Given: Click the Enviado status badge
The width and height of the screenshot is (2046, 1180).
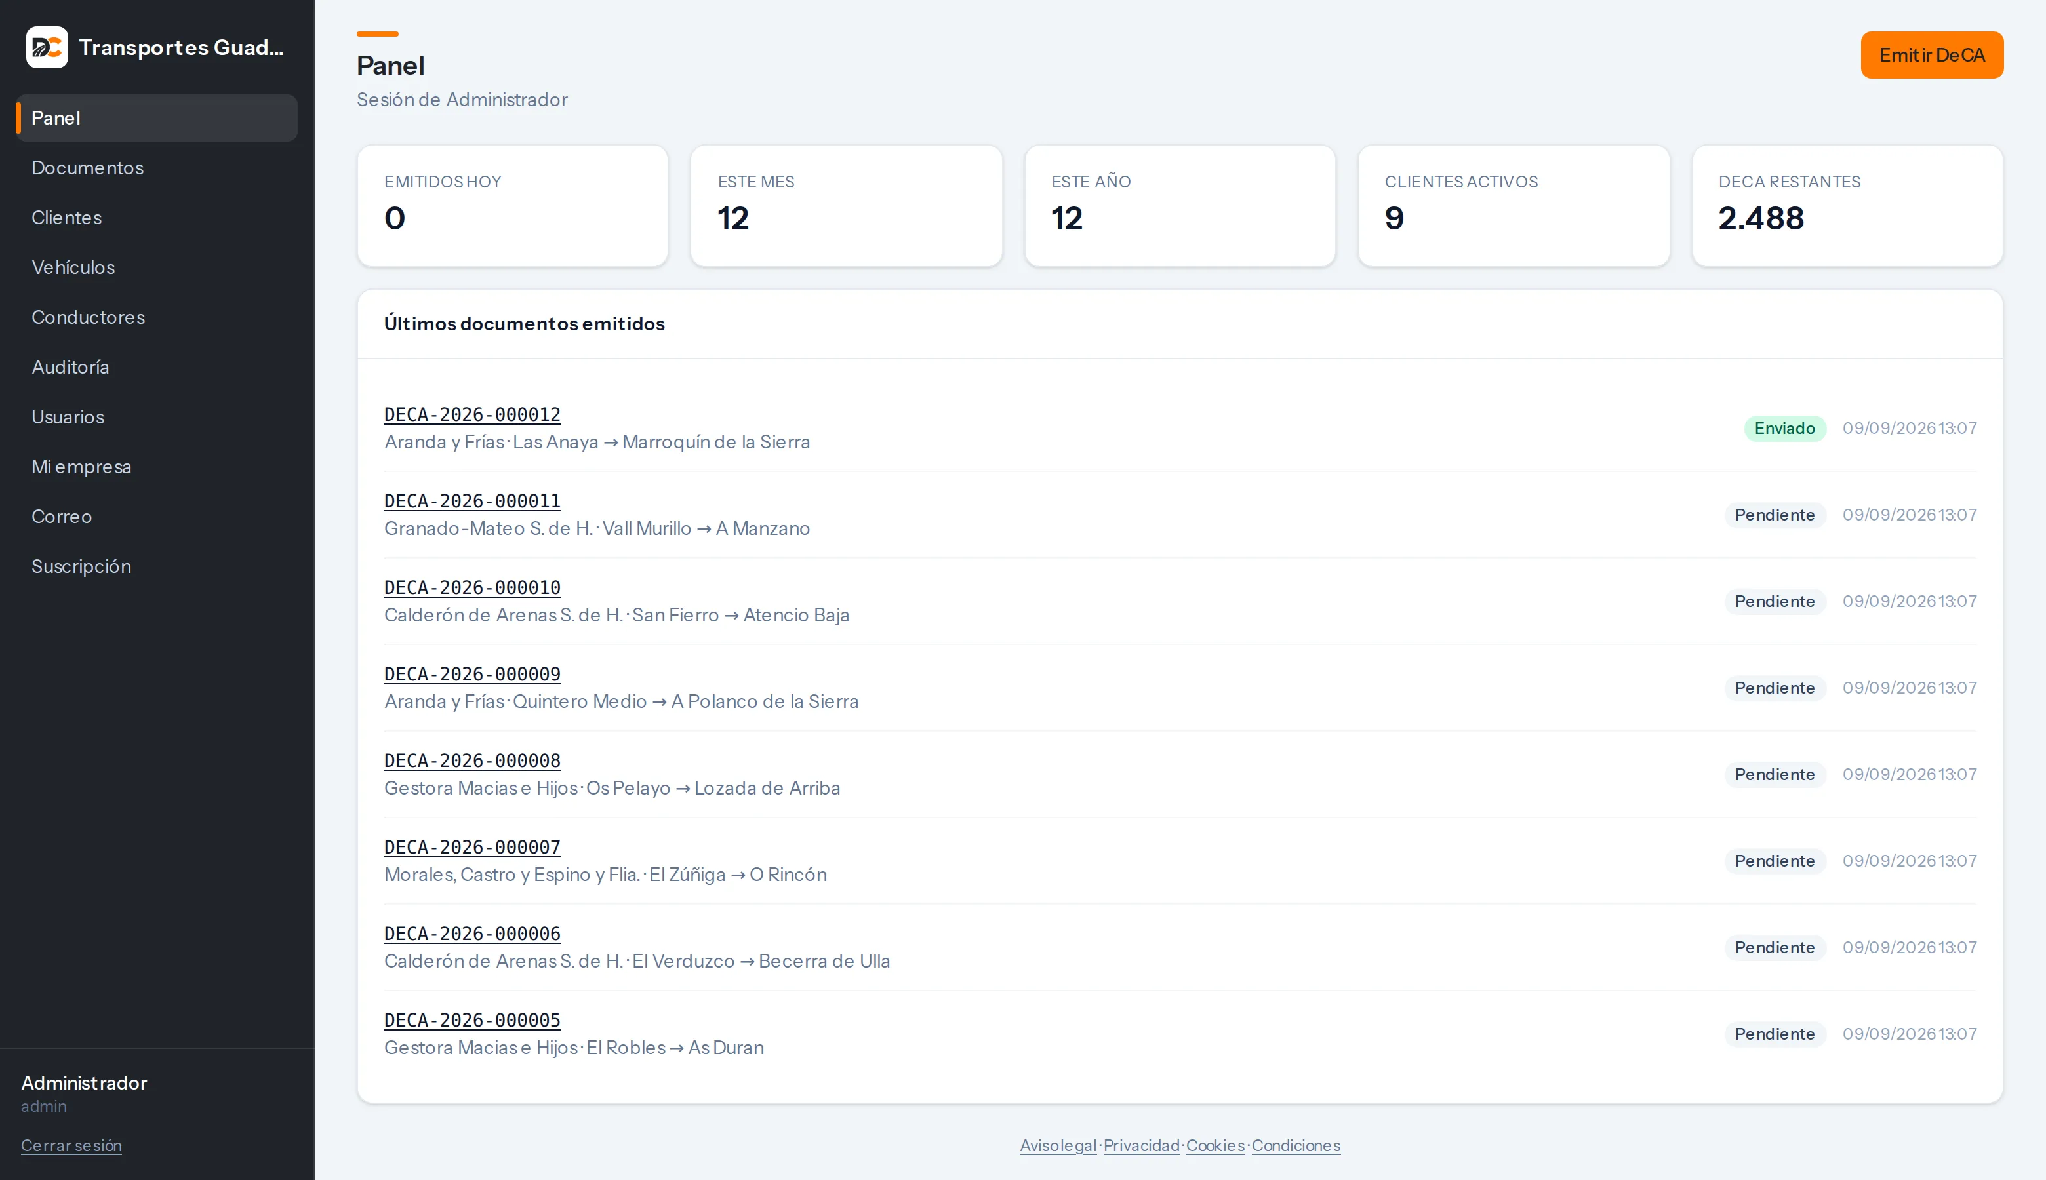Looking at the screenshot, I should point(1785,428).
